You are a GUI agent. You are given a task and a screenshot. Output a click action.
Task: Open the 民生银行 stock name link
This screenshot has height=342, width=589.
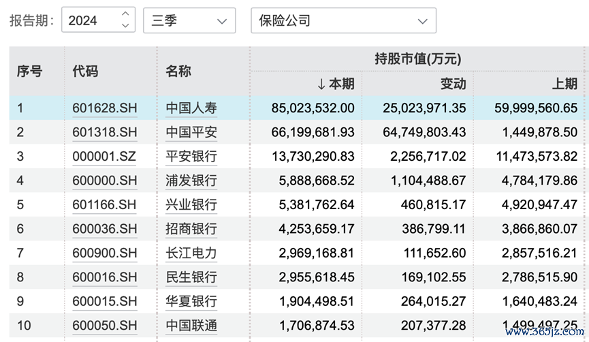191,277
